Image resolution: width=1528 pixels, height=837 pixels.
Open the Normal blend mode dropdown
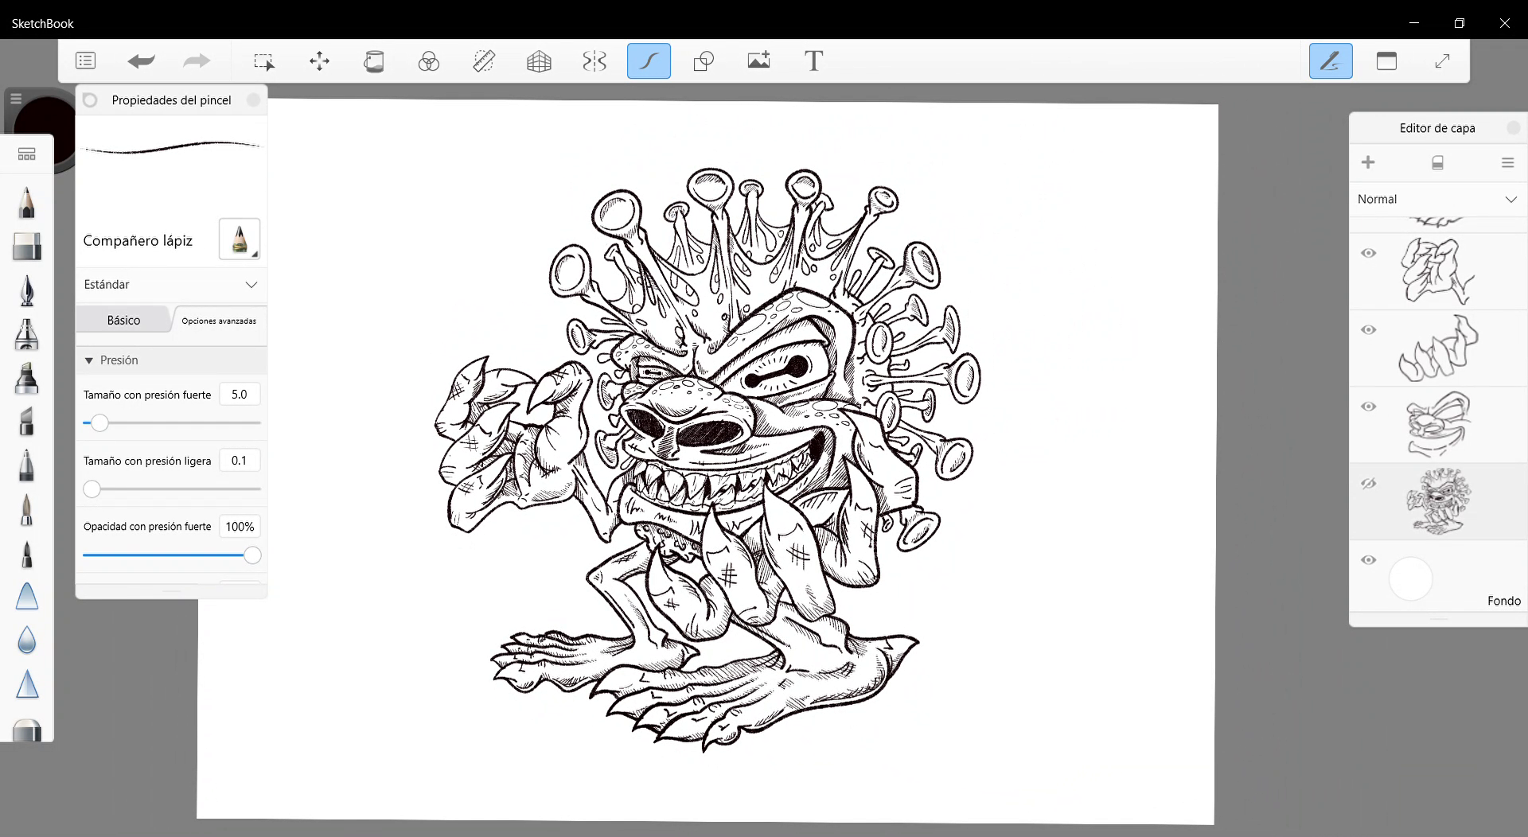[1436, 200]
